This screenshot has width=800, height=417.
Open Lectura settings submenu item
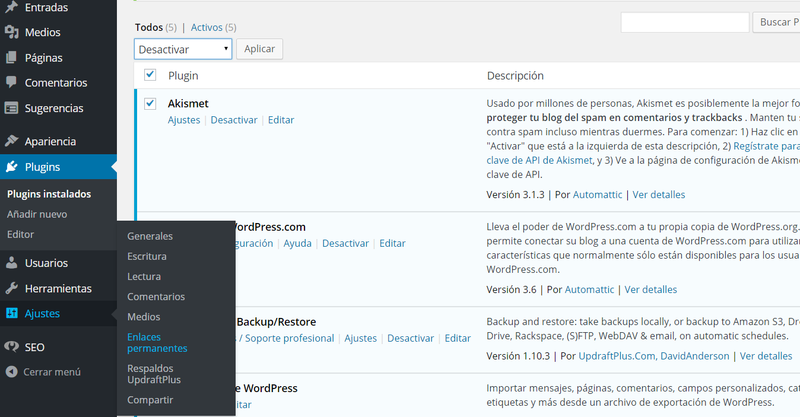coord(144,276)
